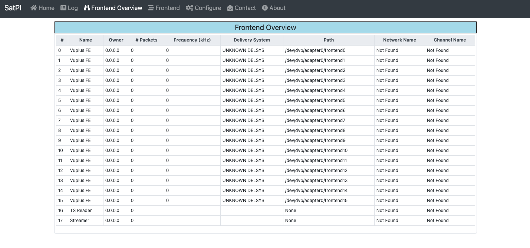This screenshot has width=530, height=248.
Task: Click the list icon beside Log
Action: pyautogui.click(x=63, y=8)
